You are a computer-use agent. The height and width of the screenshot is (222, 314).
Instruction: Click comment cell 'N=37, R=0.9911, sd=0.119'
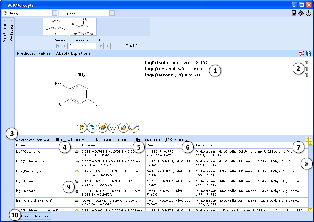point(170,163)
